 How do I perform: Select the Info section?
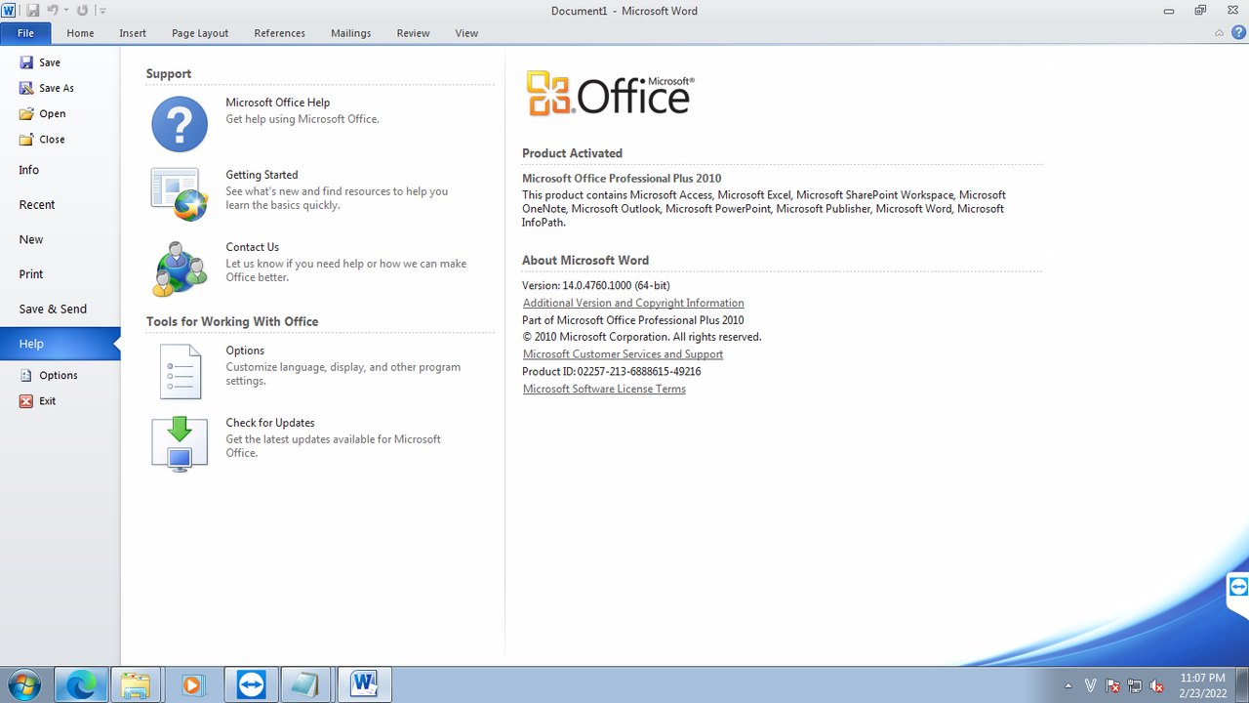[x=60, y=170]
